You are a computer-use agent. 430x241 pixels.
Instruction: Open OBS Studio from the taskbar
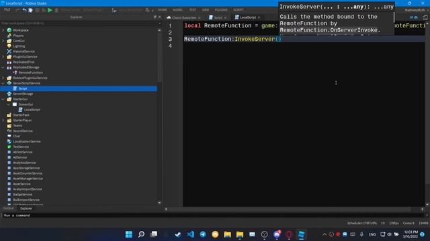[x=264, y=234]
